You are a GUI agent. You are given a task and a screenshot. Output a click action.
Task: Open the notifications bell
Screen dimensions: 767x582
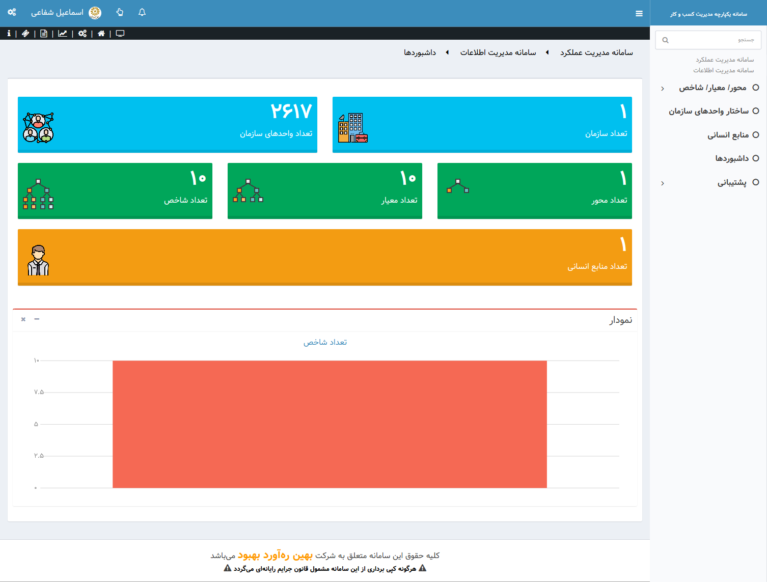tap(142, 13)
